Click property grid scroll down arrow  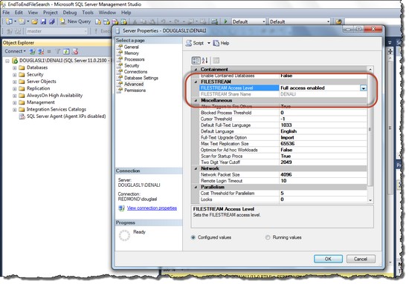tap(370, 200)
